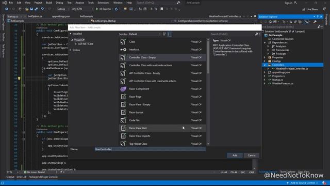Click the Show All Files icon in Solution Explorer
This screenshot has height=186, width=330.
point(300,22)
